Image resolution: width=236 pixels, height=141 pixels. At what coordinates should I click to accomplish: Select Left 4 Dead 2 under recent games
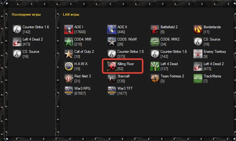[x=28, y=42]
